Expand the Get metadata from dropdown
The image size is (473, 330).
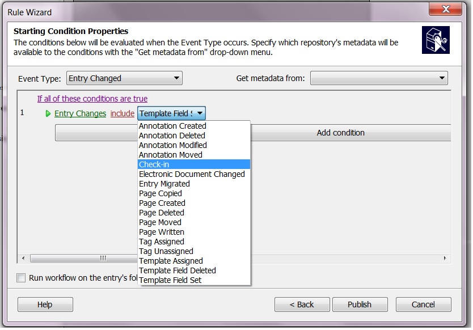(x=379, y=78)
